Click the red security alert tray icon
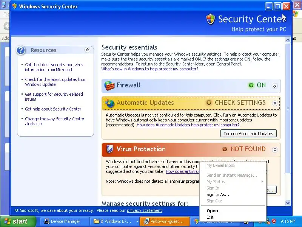The image size is (302, 227). (274, 221)
